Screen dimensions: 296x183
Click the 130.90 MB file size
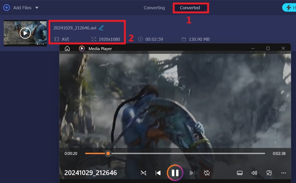(x=199, y=39)
